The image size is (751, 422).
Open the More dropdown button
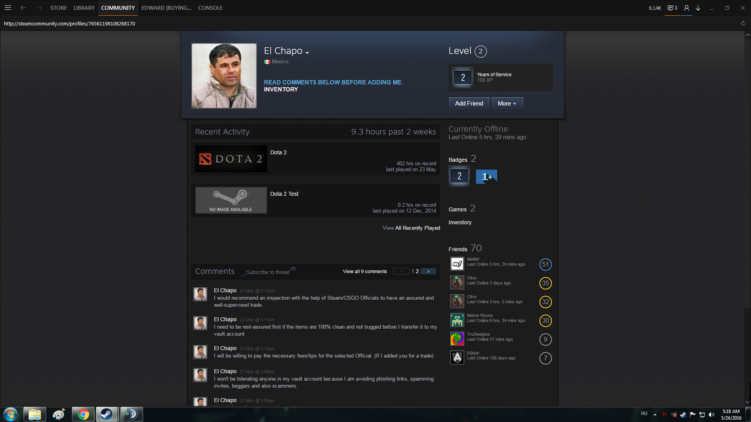[x=507, y=104]
